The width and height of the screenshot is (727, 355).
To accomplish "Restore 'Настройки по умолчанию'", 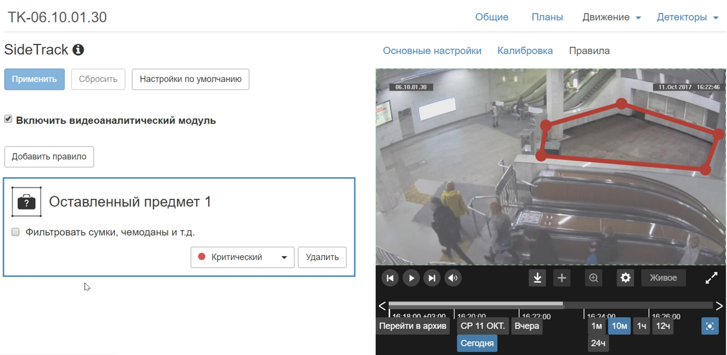I will click(191, 79).
